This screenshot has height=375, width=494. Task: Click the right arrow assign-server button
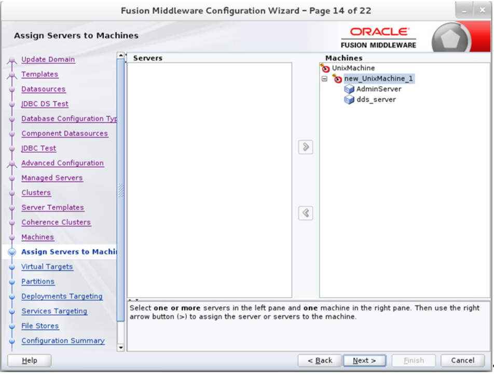pos(305,147)
